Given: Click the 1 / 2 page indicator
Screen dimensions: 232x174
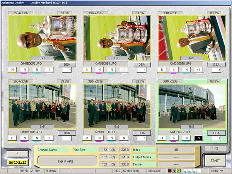Looking at the screenshot, I should coord(215,148).
